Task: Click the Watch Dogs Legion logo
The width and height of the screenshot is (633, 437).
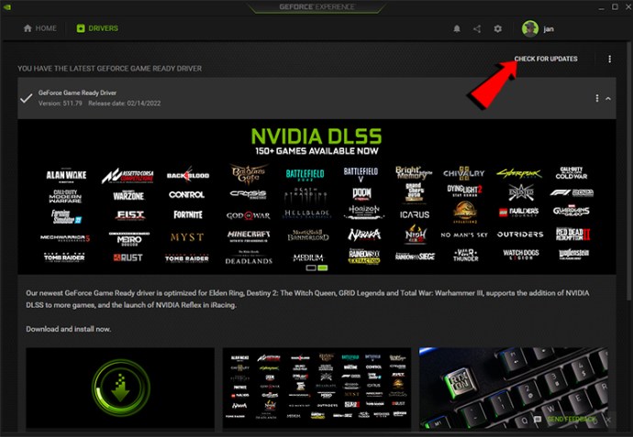Action: click(x=521, y=255)
